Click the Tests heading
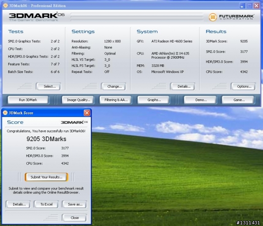Viewport: 263px width, 226px height. tap(16, 32)
